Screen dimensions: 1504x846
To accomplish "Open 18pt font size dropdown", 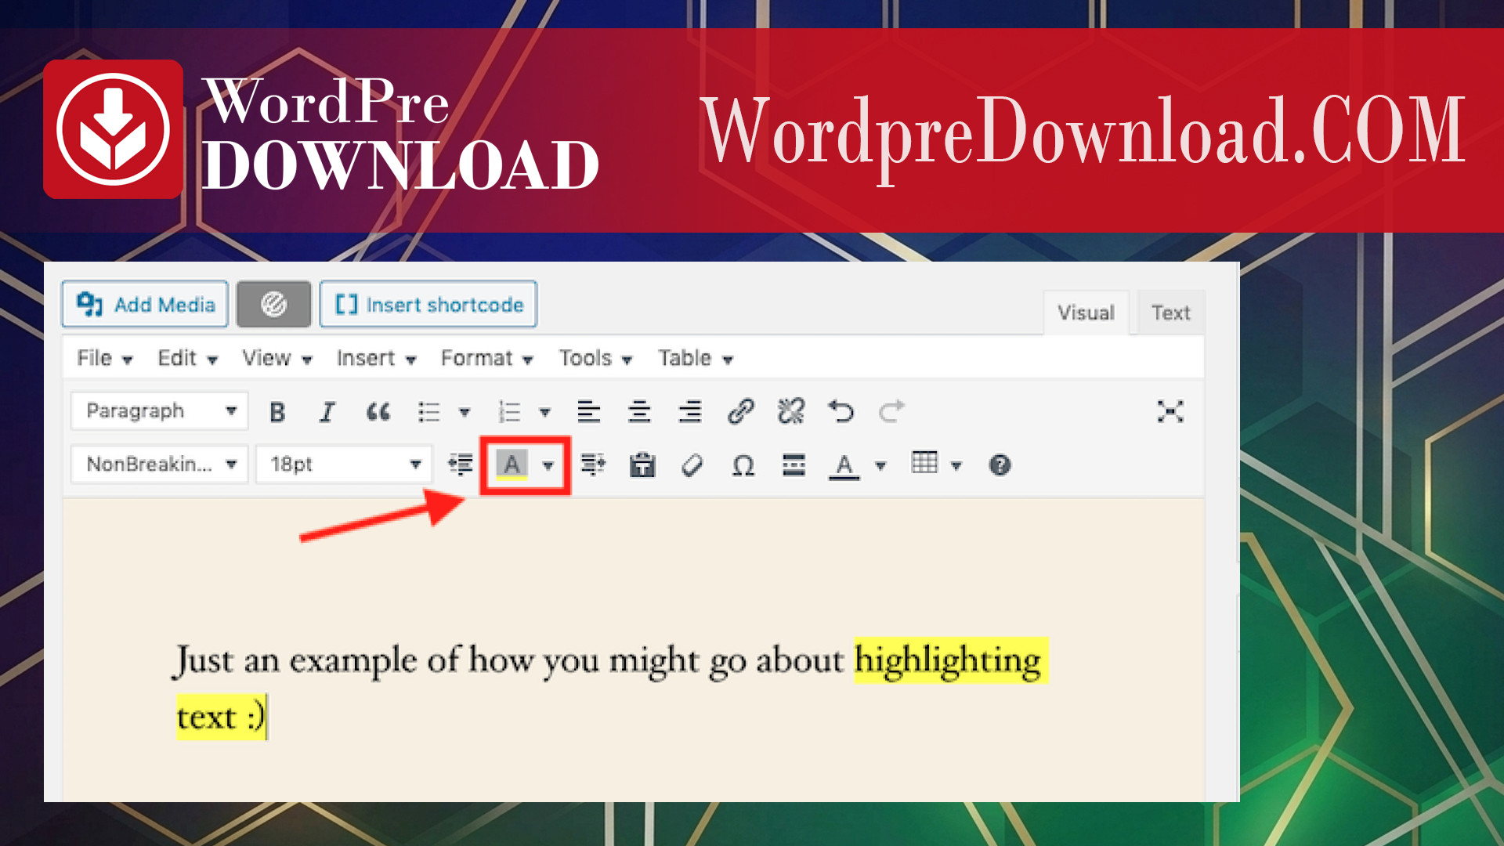I will [x=344, y=465].
